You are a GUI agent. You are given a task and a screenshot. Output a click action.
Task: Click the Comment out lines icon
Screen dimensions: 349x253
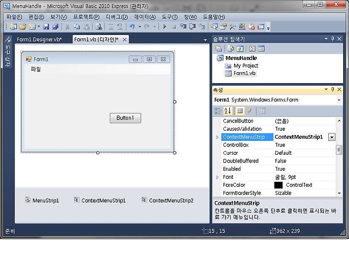(x=111, y=27)
